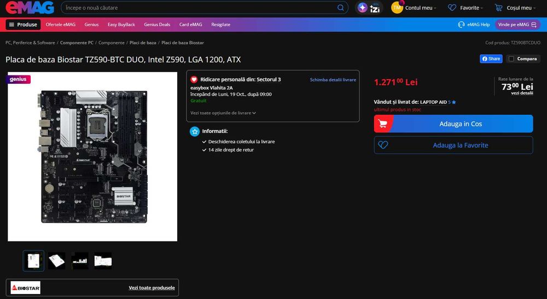Click breadcrumb Componente PC
Screen dimensions: 547x299
(77, 43)
